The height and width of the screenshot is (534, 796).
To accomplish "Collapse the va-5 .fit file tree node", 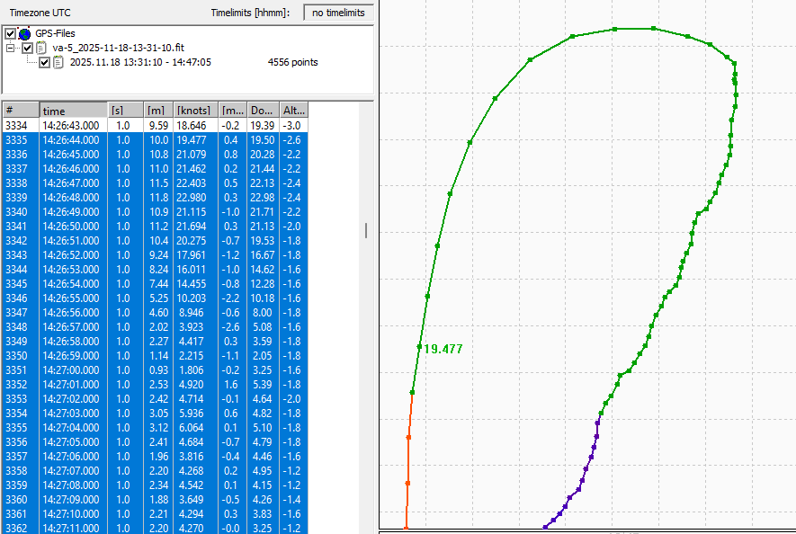I will tap(11, 48).
